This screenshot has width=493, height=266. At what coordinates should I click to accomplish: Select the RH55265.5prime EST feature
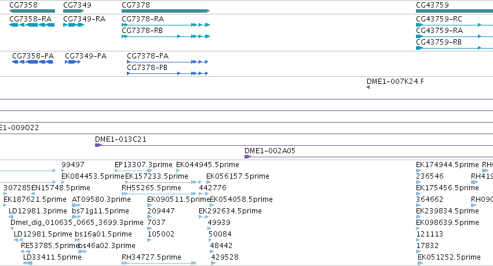[159, 194]
